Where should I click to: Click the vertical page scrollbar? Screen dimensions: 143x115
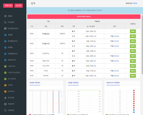click(142, 45)
